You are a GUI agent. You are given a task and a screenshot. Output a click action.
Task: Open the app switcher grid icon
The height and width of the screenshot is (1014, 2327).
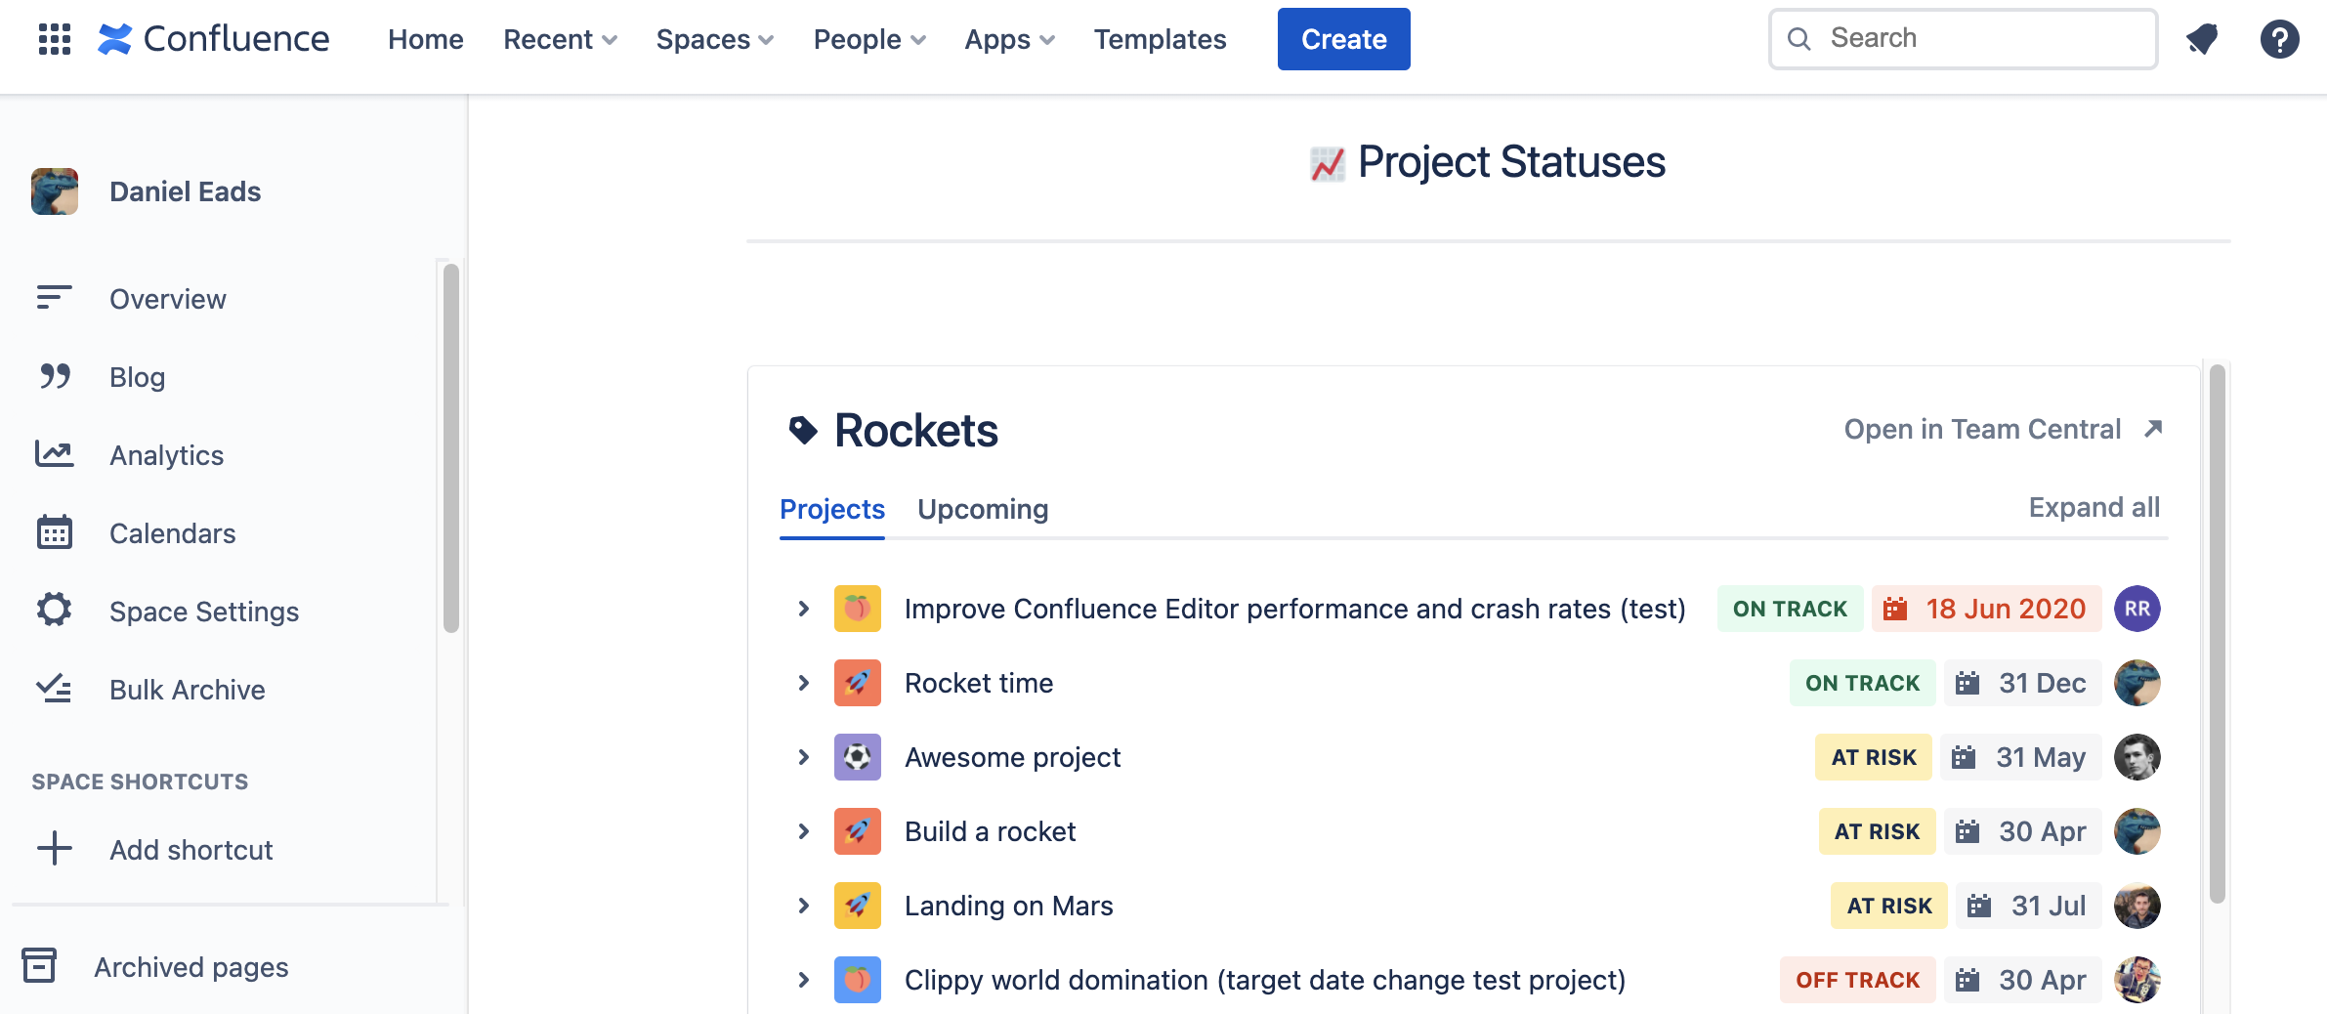[54, 39]
